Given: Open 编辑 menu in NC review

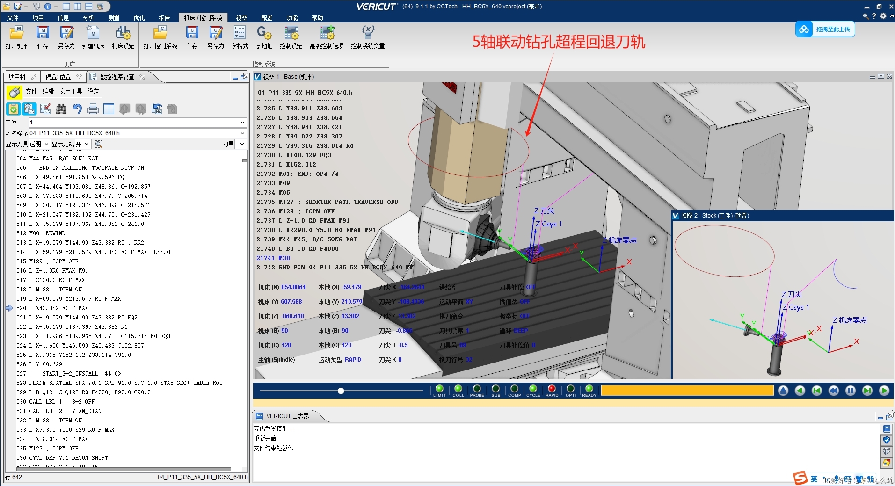Looking at the screenshot, I should point(48,92).
